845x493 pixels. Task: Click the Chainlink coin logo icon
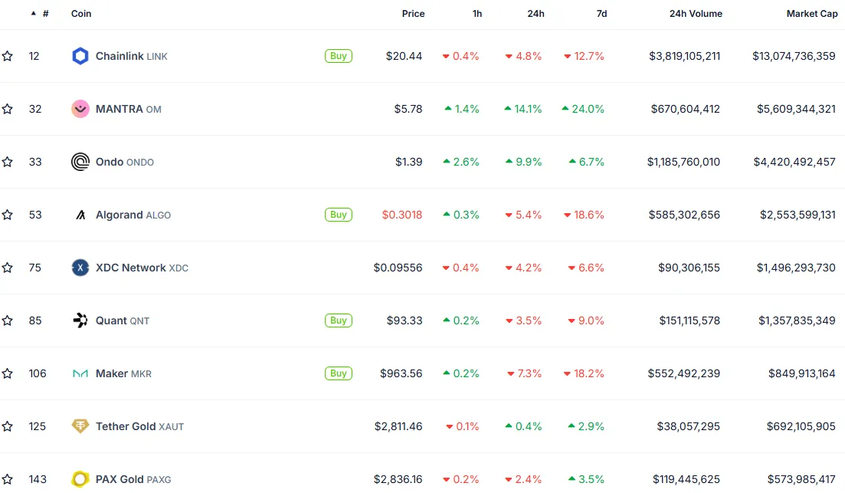(80, 56)
